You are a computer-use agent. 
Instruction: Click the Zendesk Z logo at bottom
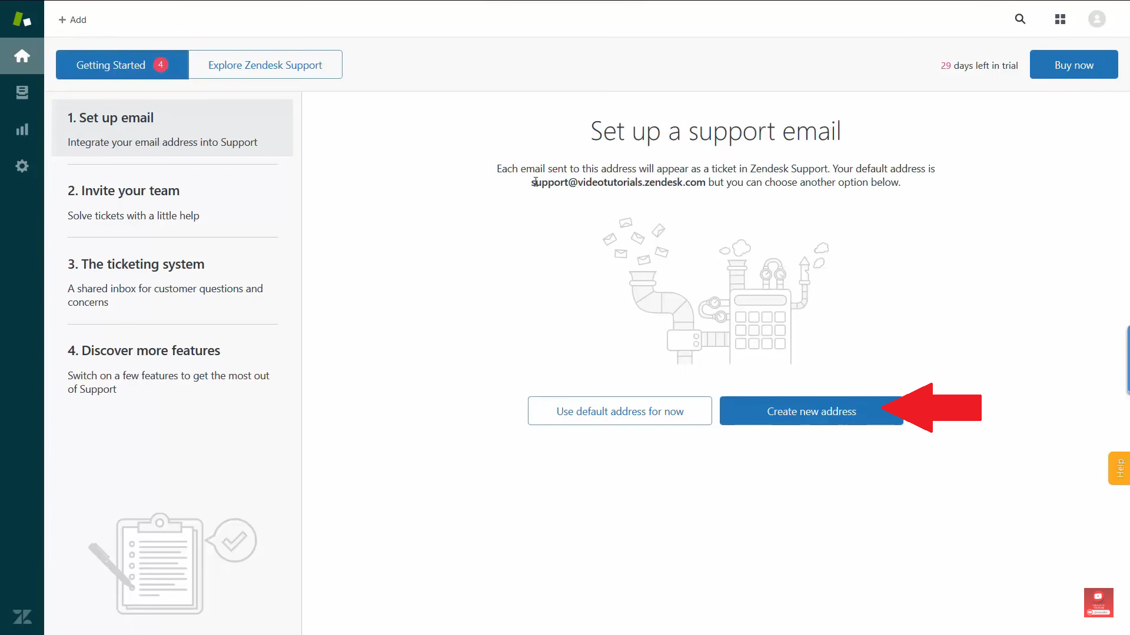tap(22, 617)
